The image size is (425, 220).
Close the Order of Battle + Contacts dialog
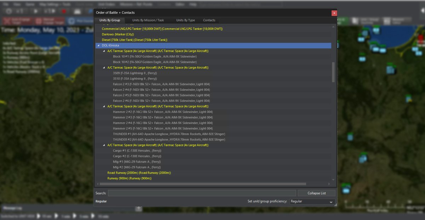(x=334, y=13)
